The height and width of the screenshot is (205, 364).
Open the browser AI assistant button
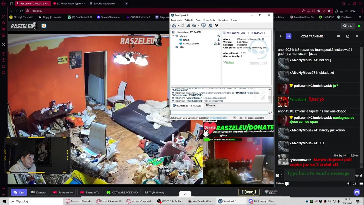[353, 11]
